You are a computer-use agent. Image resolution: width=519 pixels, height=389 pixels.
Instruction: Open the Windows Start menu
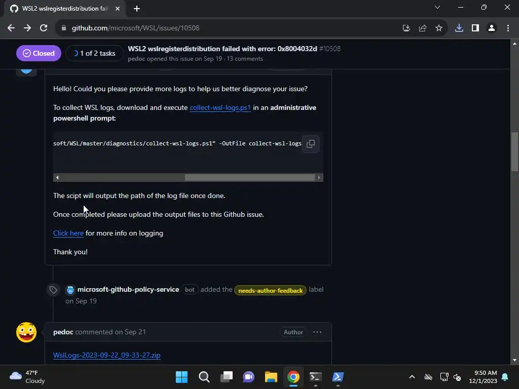pyautogui.click(x=182, y=377)
